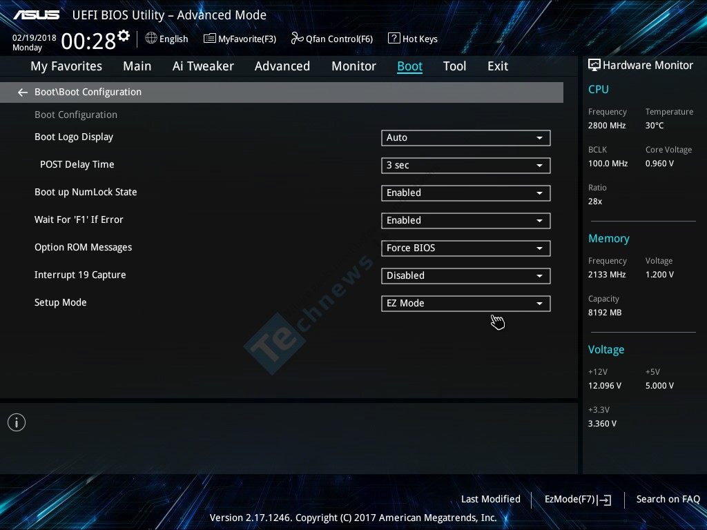Select the Interrupt 19 Capture label
Screen dimensions: 707x530
[80, 275]
